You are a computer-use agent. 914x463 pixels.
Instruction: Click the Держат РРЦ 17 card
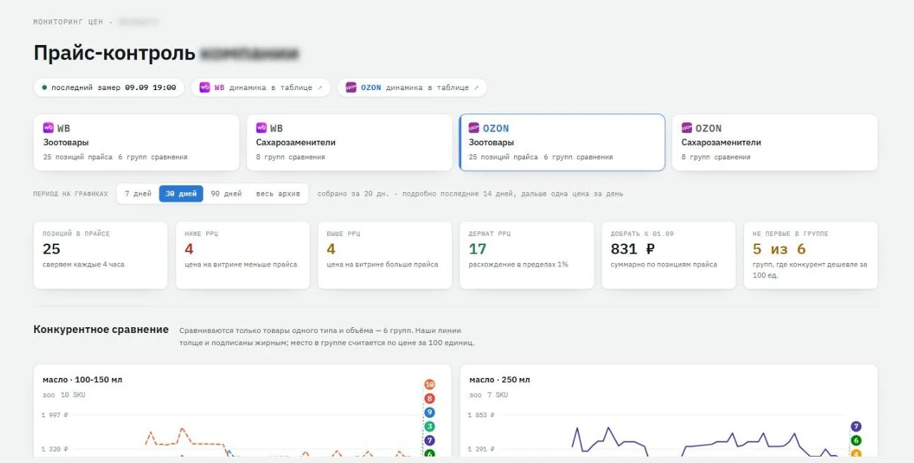(x=527, y=255)
